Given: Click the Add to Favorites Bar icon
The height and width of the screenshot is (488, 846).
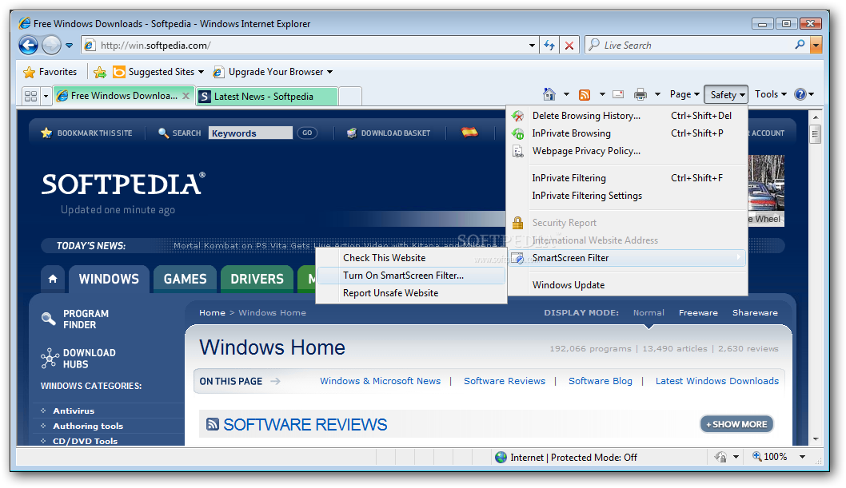Looking at the screenshot, I should click(100, 72).
